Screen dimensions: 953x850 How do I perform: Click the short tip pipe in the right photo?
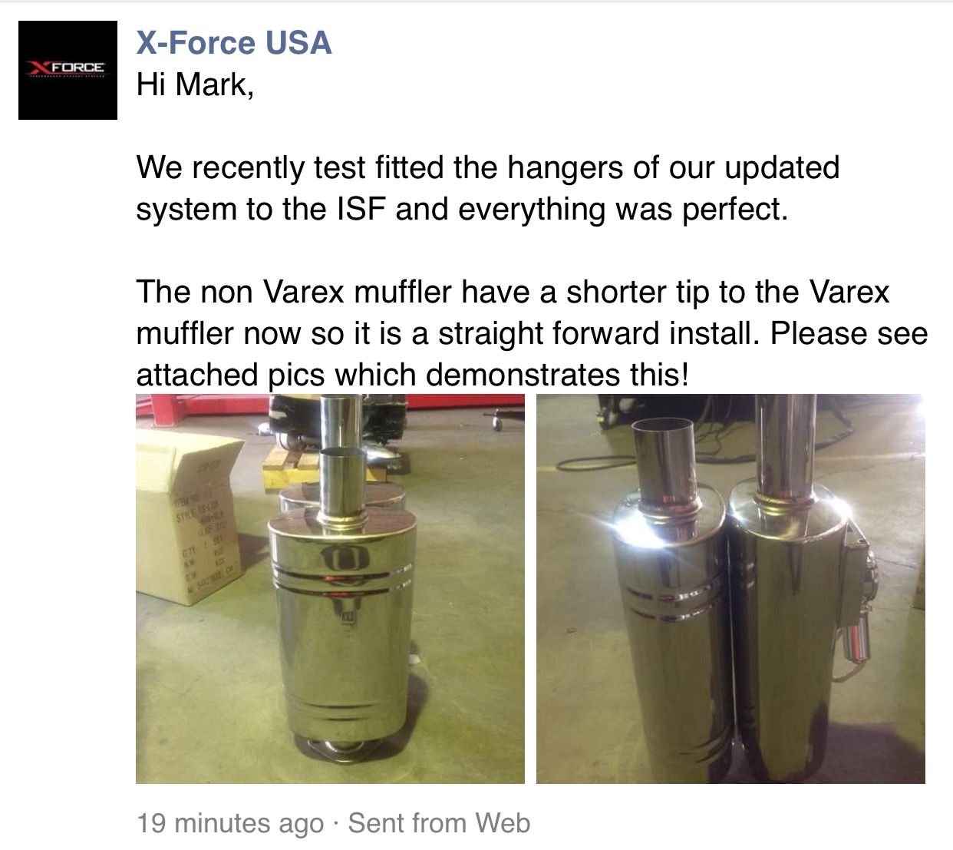click(x=664, y=463)
